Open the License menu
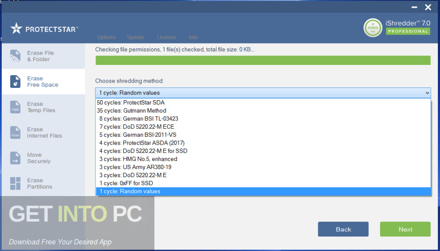The width and height of the screenshot is (440, 251). tap(166, 37)
